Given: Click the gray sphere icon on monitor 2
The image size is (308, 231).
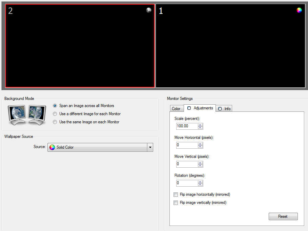Looking at the screenshot, I should (x=148, y=10).
